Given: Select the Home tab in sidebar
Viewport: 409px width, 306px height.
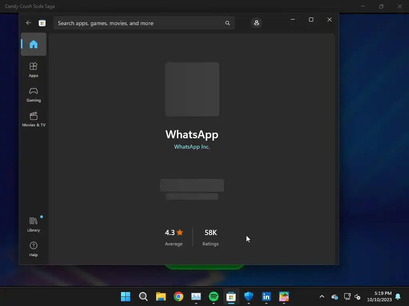Looking at the screenshot, I should (x=34, y=44).
